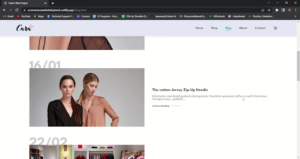Share this page icon in address bar
Image resolution: width=300 pixels, height=159 pixels.
pyautogui.click(x=262, y=10)
